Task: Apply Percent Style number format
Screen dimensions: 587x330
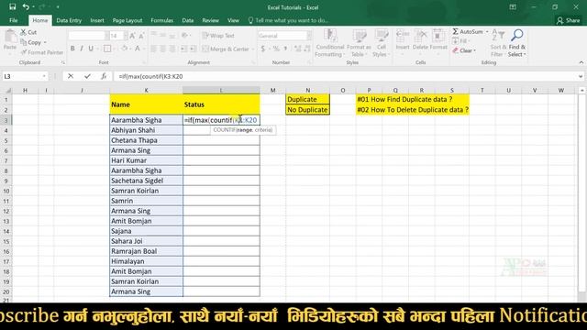Action: [276, 49]
